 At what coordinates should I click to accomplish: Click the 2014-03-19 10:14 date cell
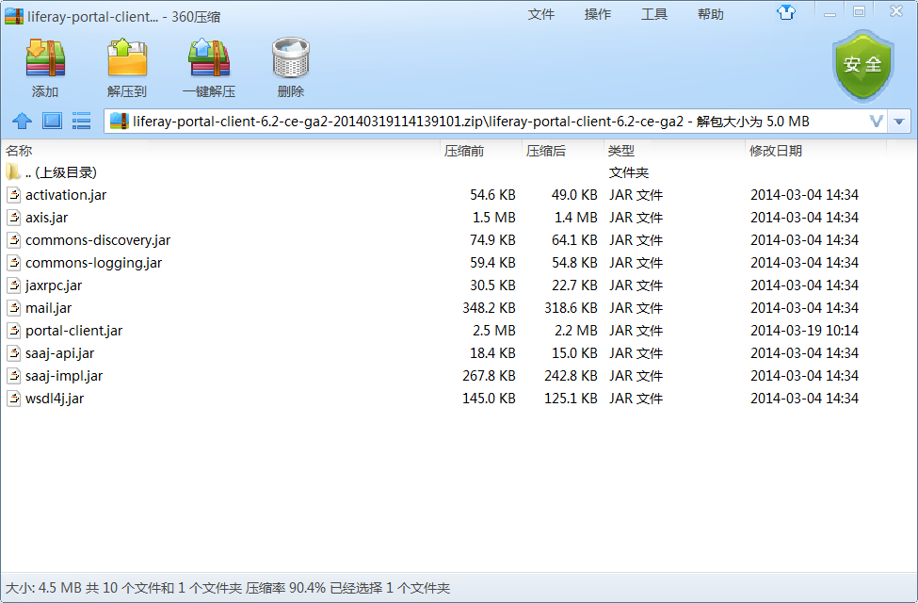click(804, 331)
